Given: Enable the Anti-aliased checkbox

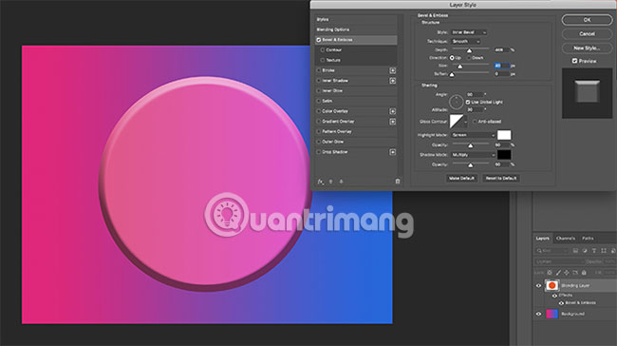Looking at the screenshot, I should (x=475, y=122).
